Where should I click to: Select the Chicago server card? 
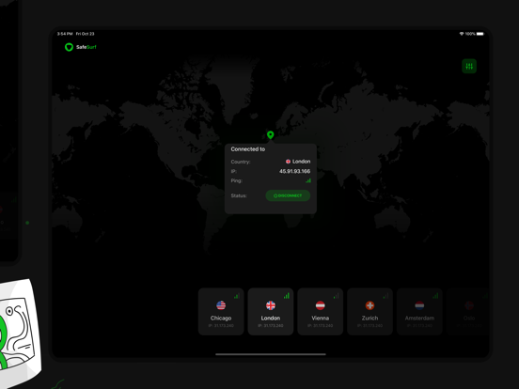point(221,312)
